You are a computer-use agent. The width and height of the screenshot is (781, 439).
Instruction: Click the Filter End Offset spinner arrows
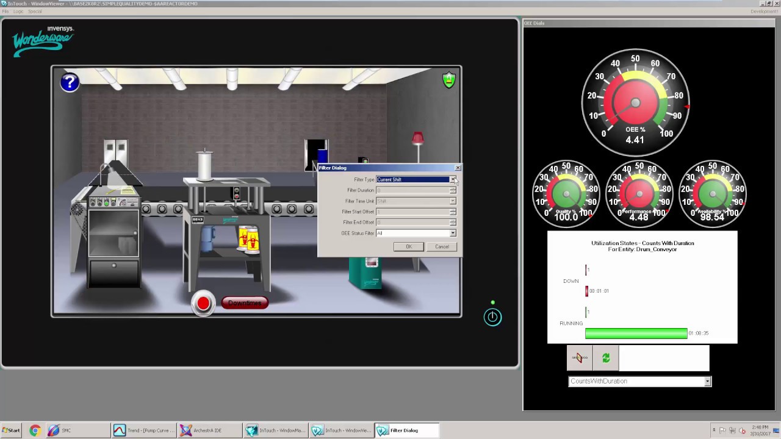click(453, 223)
